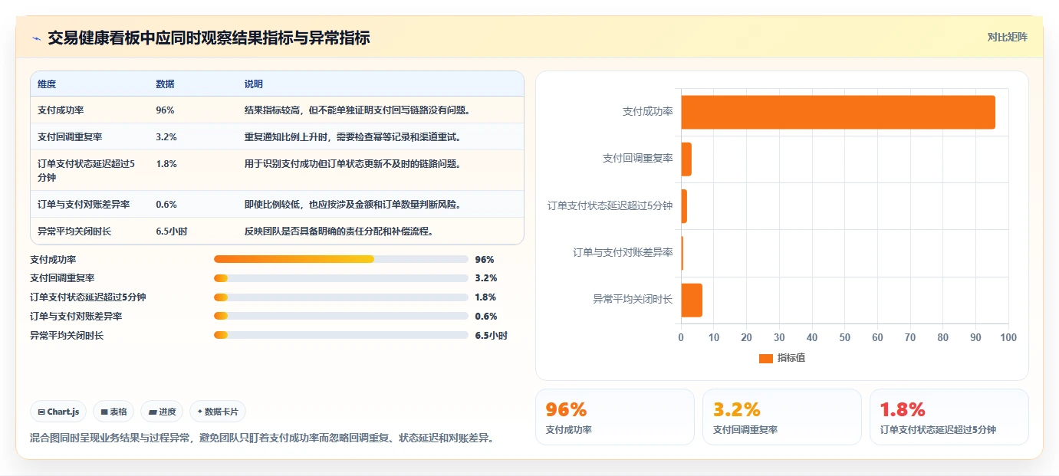The image size is (1059, 476).
Task: Click the 支付成功率 progress bar at 96%
Action: [341, 259]
